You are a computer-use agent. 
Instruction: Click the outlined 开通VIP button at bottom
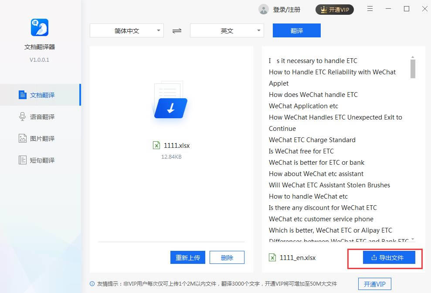[375, 284]
